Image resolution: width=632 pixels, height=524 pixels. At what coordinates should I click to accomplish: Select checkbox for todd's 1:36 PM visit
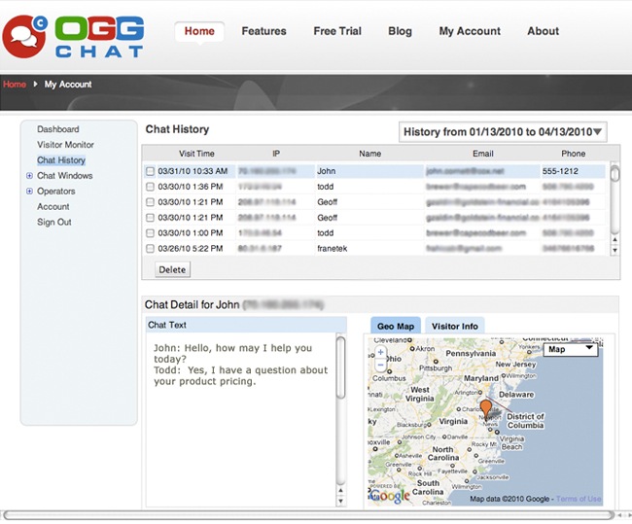click(150, 187)
